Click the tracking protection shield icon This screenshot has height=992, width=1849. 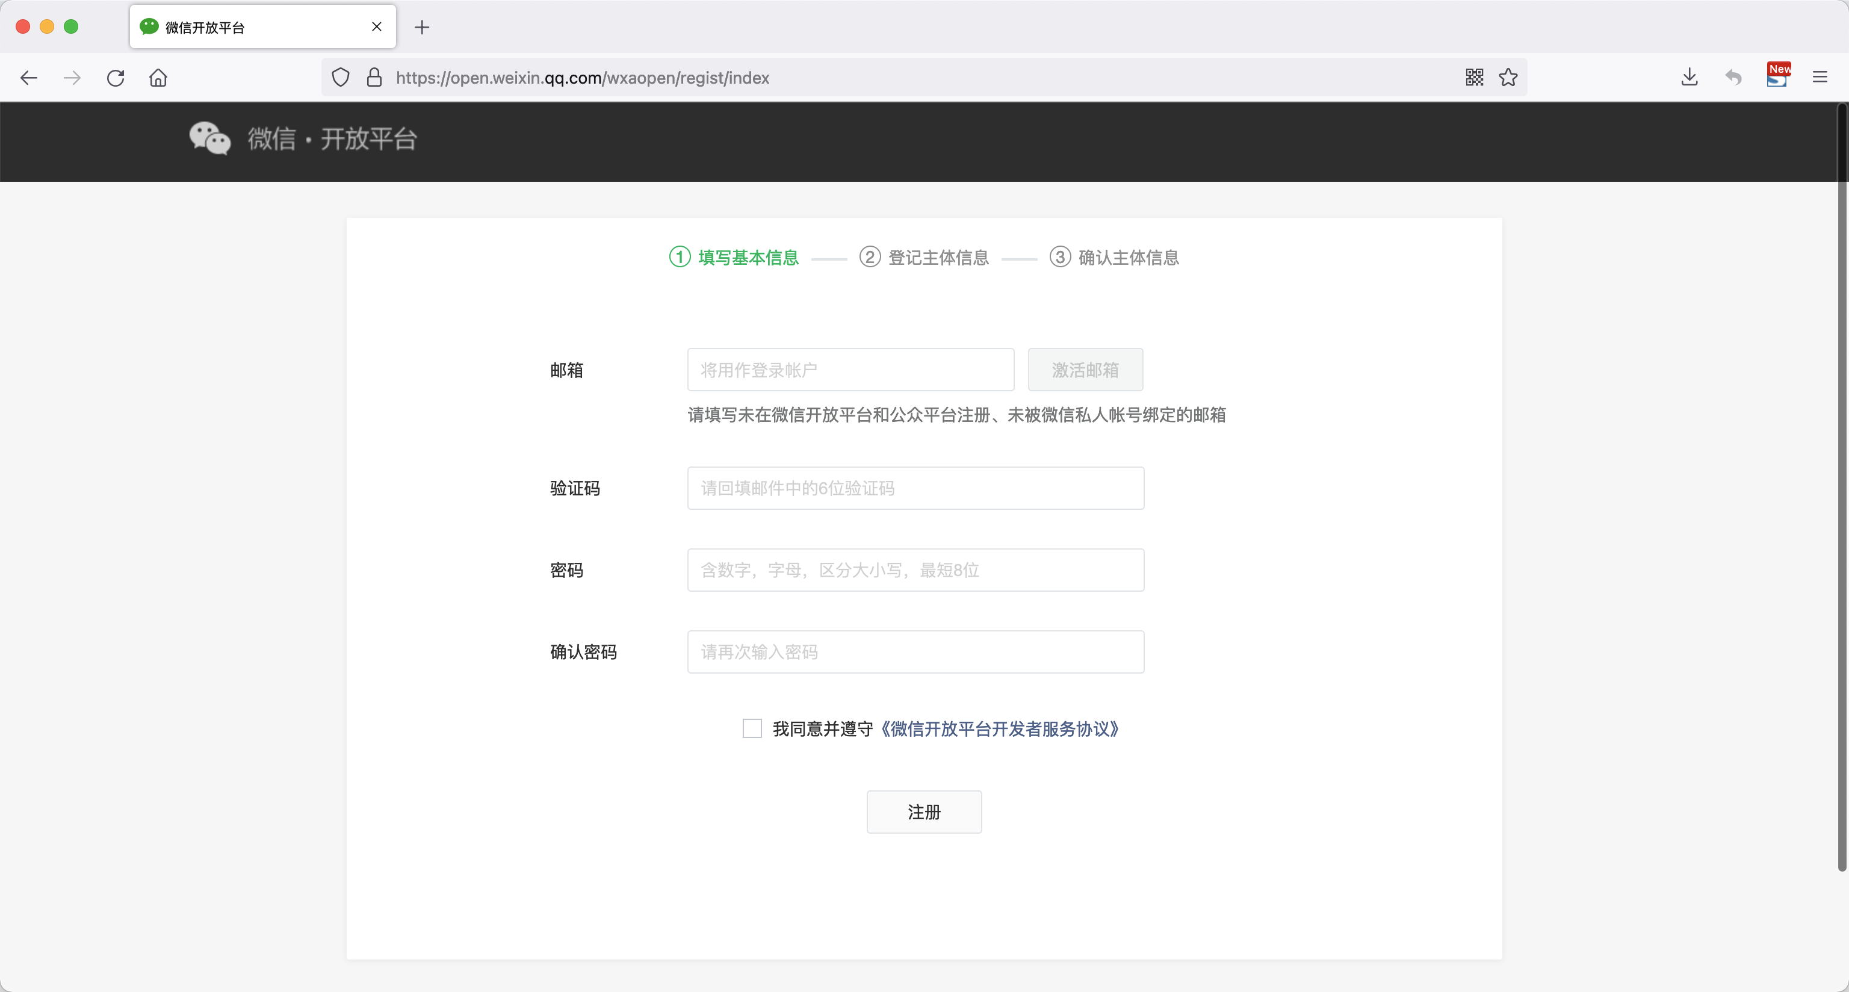click(341, 78)
